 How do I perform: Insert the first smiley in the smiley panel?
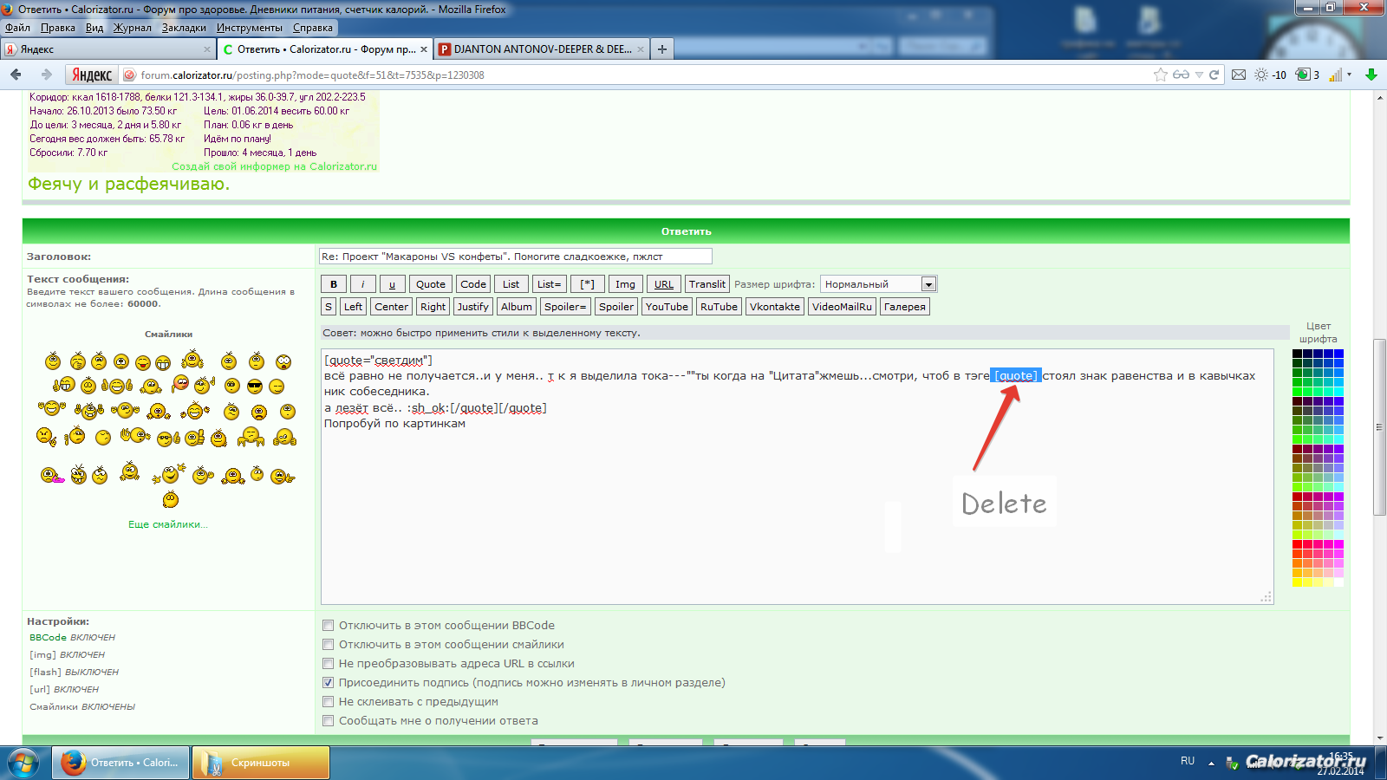pos(53,361)
